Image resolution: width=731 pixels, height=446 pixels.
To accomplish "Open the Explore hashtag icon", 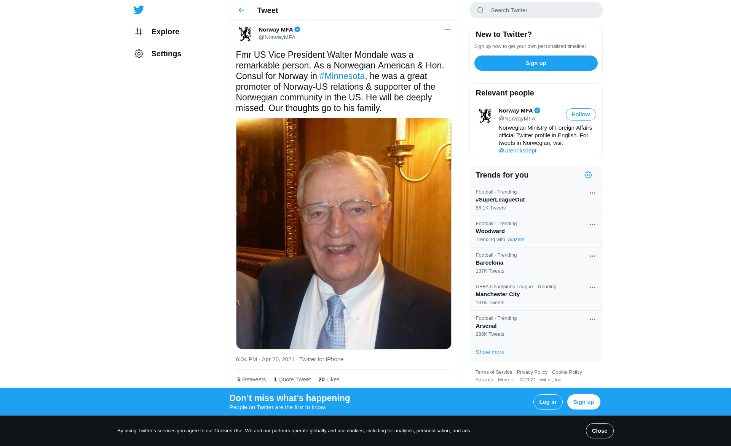I will 139,32.
